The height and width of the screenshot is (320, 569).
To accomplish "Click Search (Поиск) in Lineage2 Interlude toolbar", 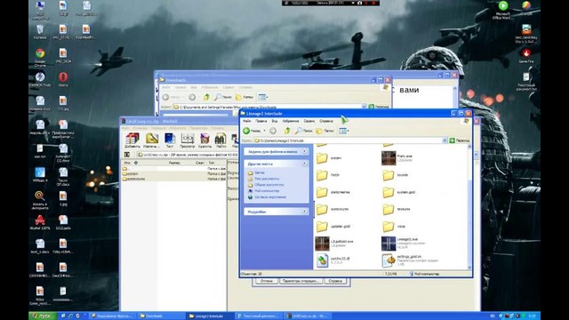I will click(304, 131).
